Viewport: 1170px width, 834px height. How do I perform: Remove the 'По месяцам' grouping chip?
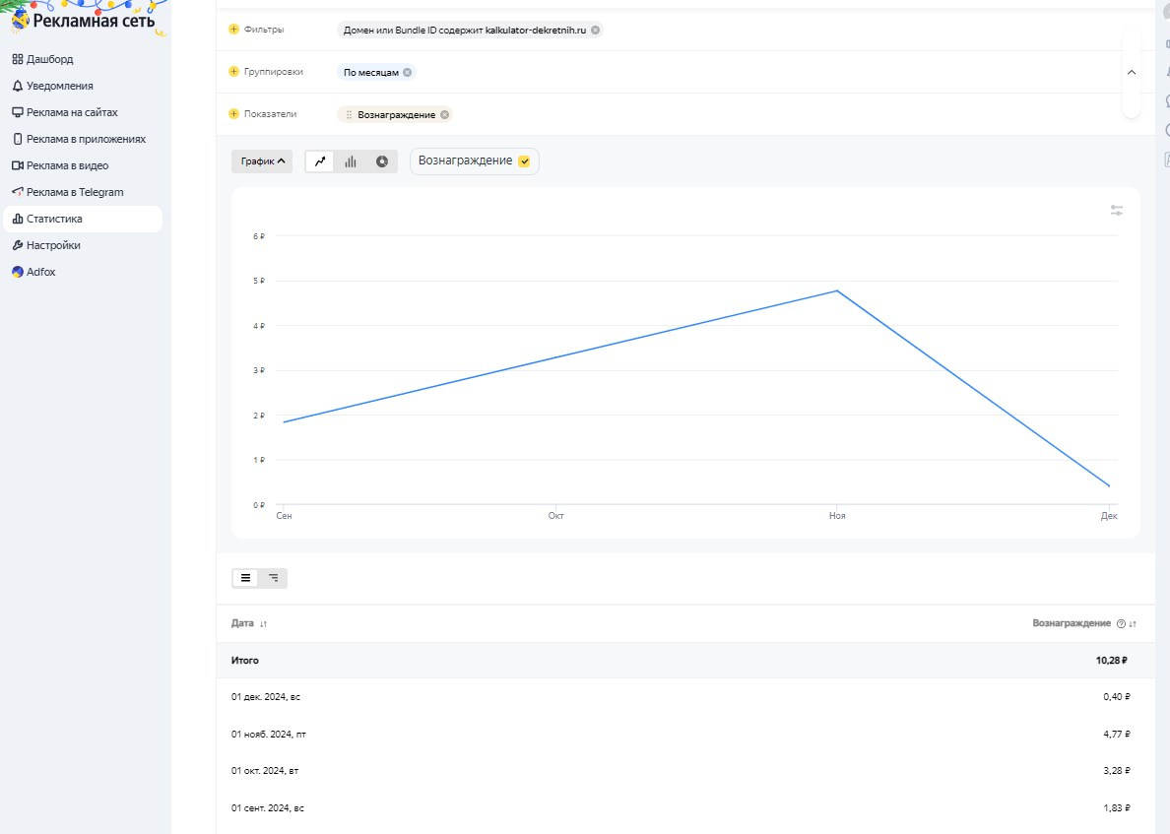tap(408, 72)
